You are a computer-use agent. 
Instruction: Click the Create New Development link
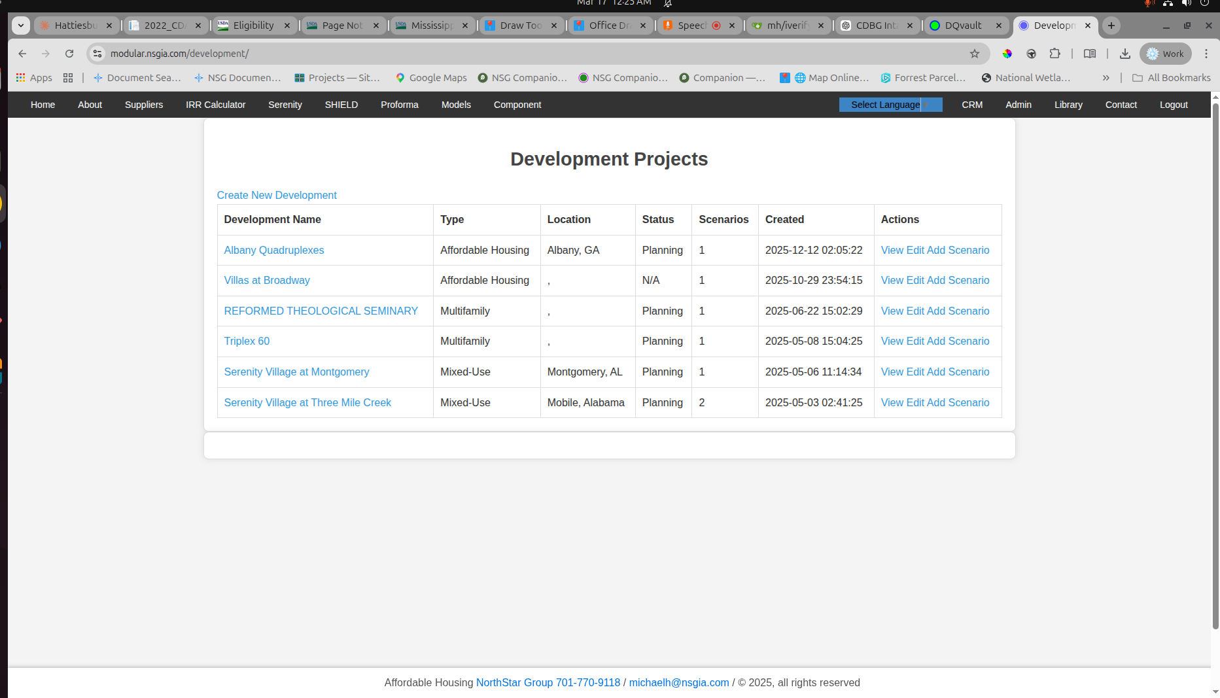tap(277, 195)
